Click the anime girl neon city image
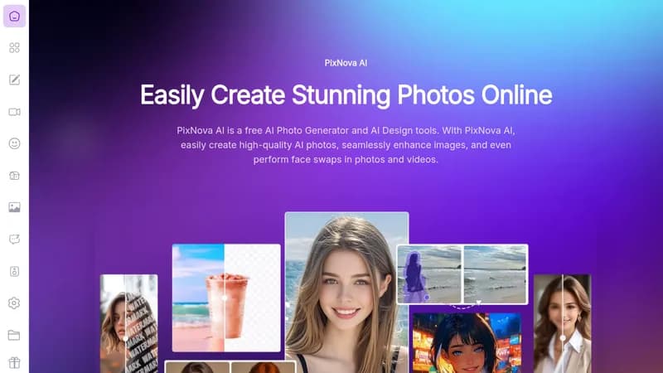This screenshot has height=373, width=663. [467, 343]
